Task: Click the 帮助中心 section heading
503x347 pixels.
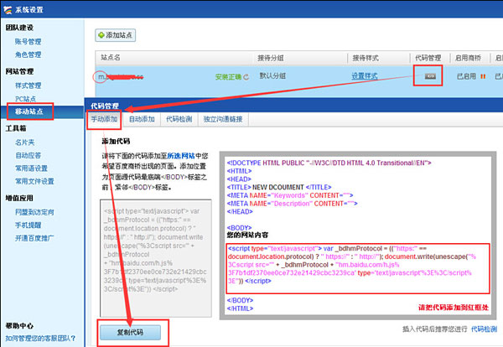Action: pyautogui.click(x=19, y=326)
